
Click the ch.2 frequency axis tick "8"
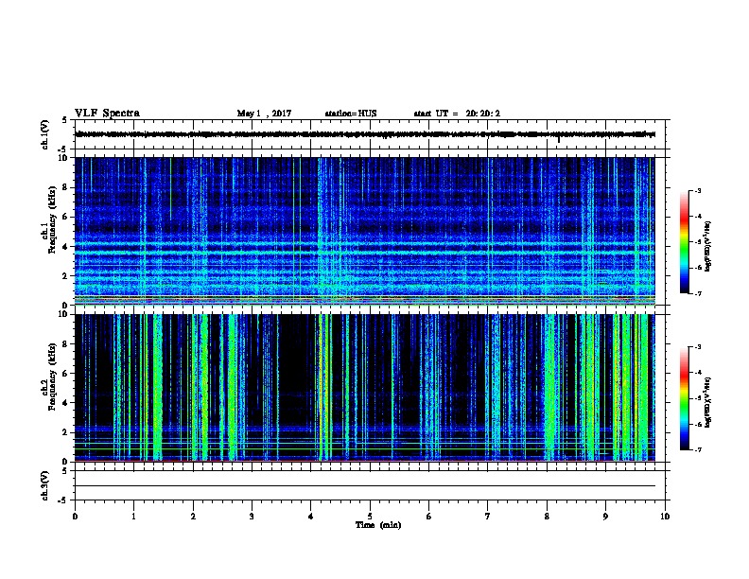click(x=65, y=344)
